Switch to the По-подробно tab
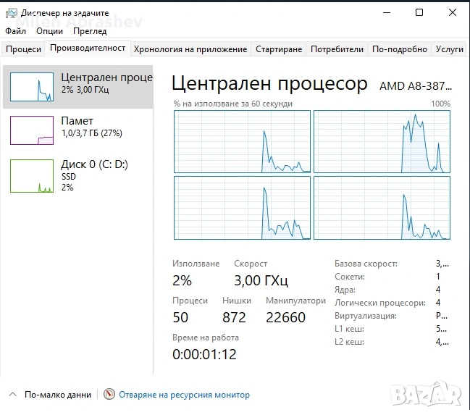The width and height of the screenshot is (470, 415). pyautogui.click(x=400, y=49)
